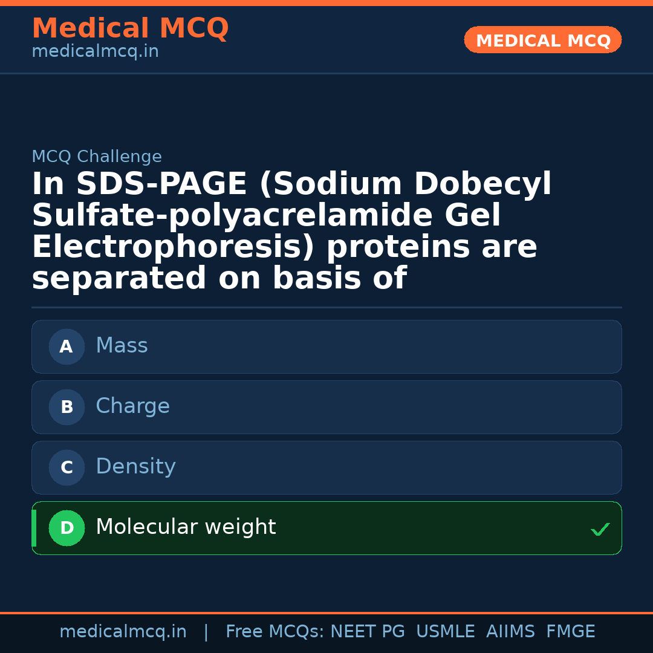Visit medicalmcq.in link under the header title
The height and width of the screenshot is (653, 653).
(x=95, y=52)
